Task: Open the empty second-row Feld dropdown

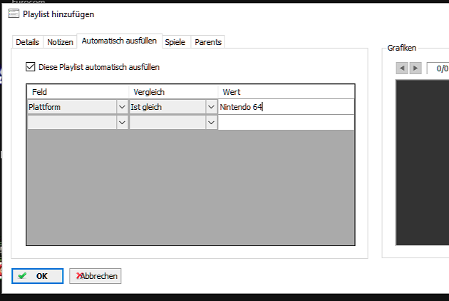Action: (122, 123)
